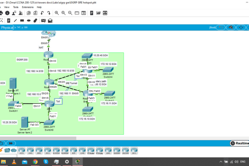
Task: Select the Switch0 2960-24TT device
Action: (x=49, y=123)
